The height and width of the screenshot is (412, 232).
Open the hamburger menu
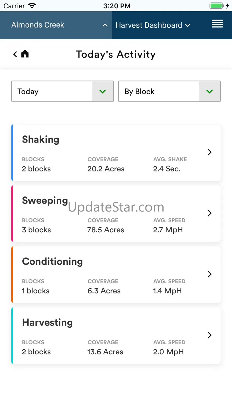[x=217, y=24]
